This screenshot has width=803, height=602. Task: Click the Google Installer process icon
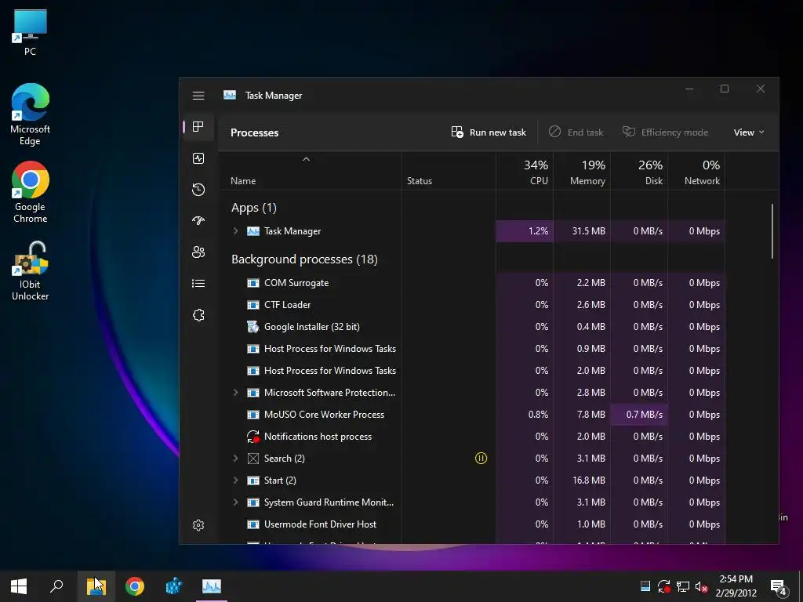(x=253, y=327)
